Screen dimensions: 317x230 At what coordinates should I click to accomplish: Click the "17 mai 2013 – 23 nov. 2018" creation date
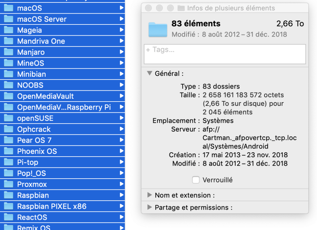tap(245, 155)
